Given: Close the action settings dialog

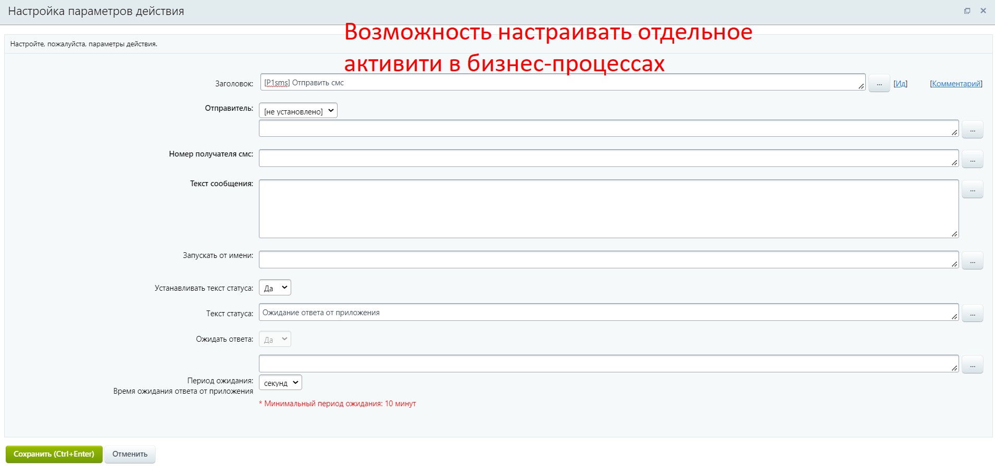Looking at the screenshot, I should pyautogui.click(x=983, y=11).
